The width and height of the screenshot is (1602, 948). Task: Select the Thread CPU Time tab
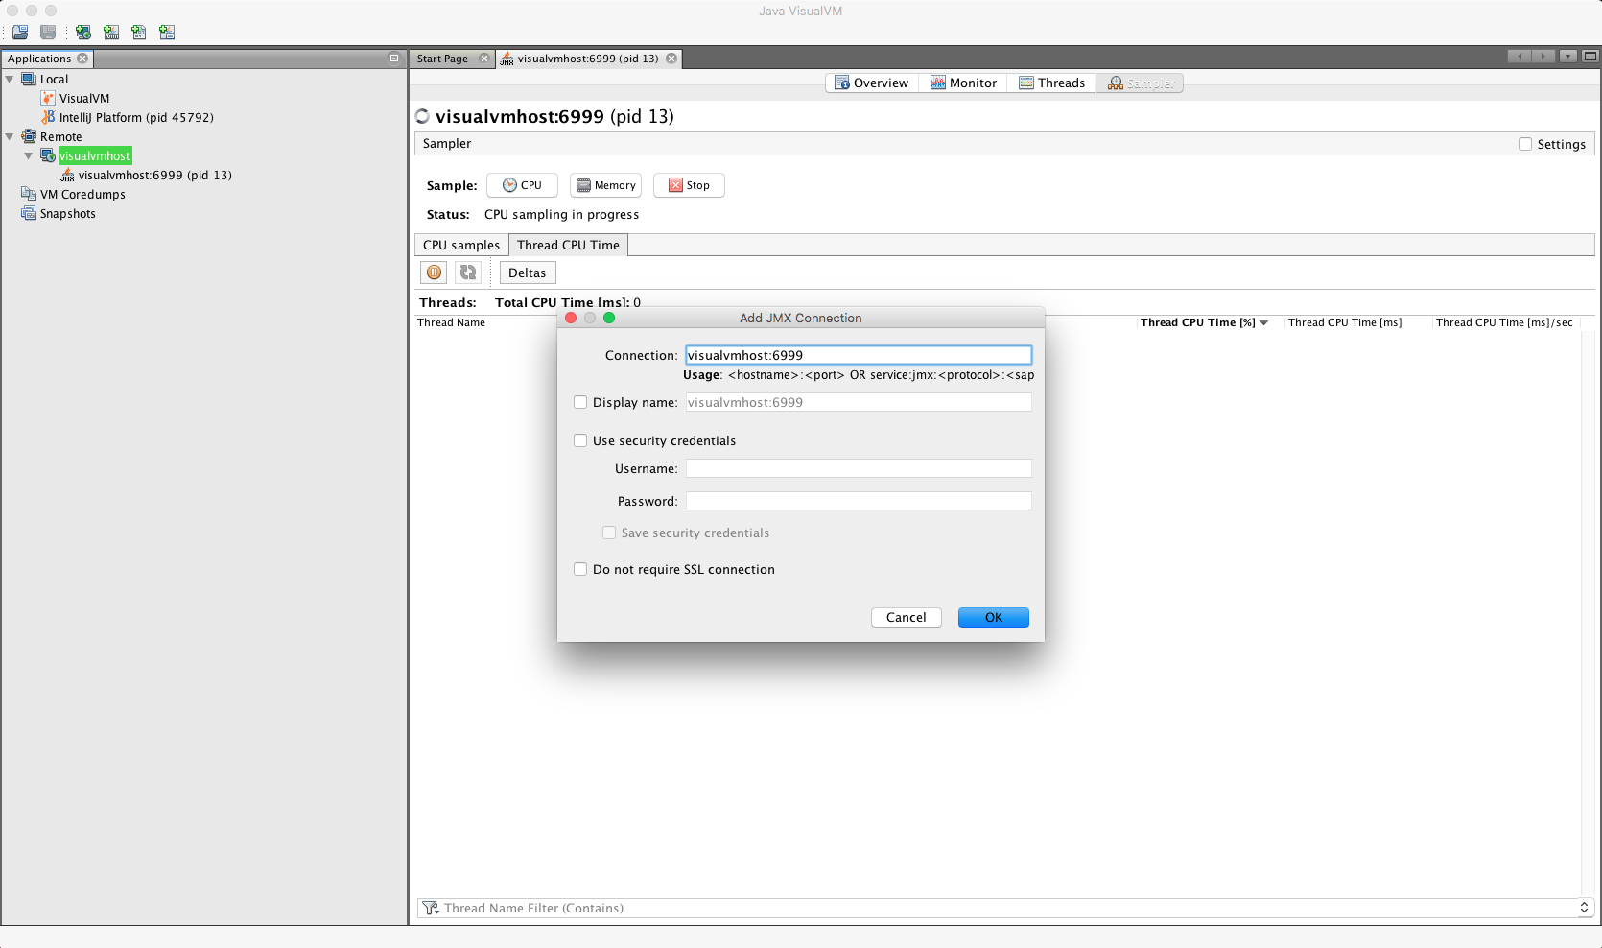[x=568, y=245]
